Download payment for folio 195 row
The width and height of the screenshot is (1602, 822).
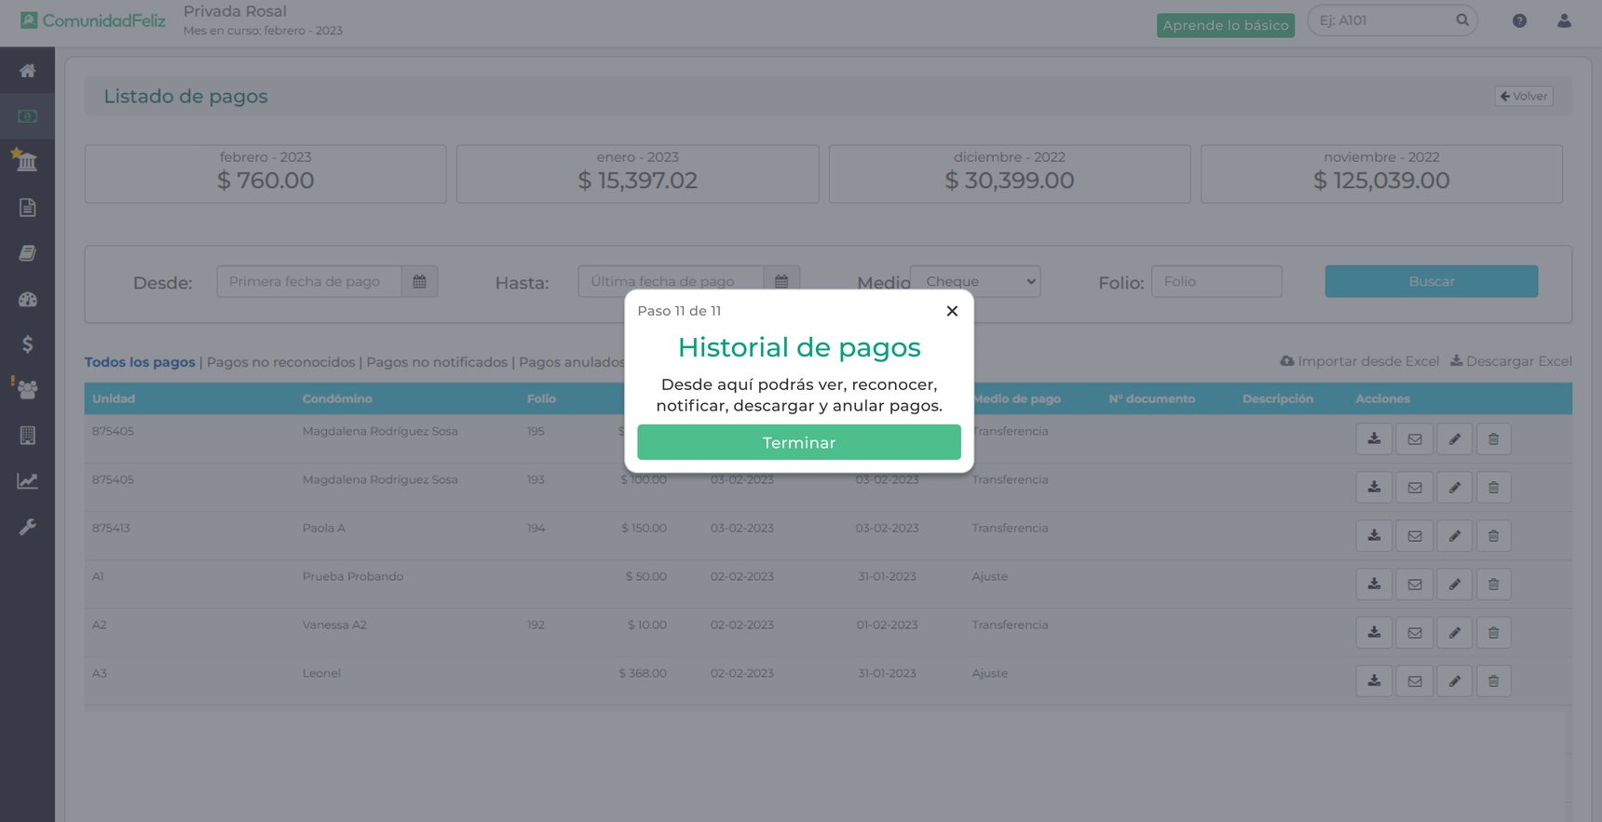click(1374, 439)
